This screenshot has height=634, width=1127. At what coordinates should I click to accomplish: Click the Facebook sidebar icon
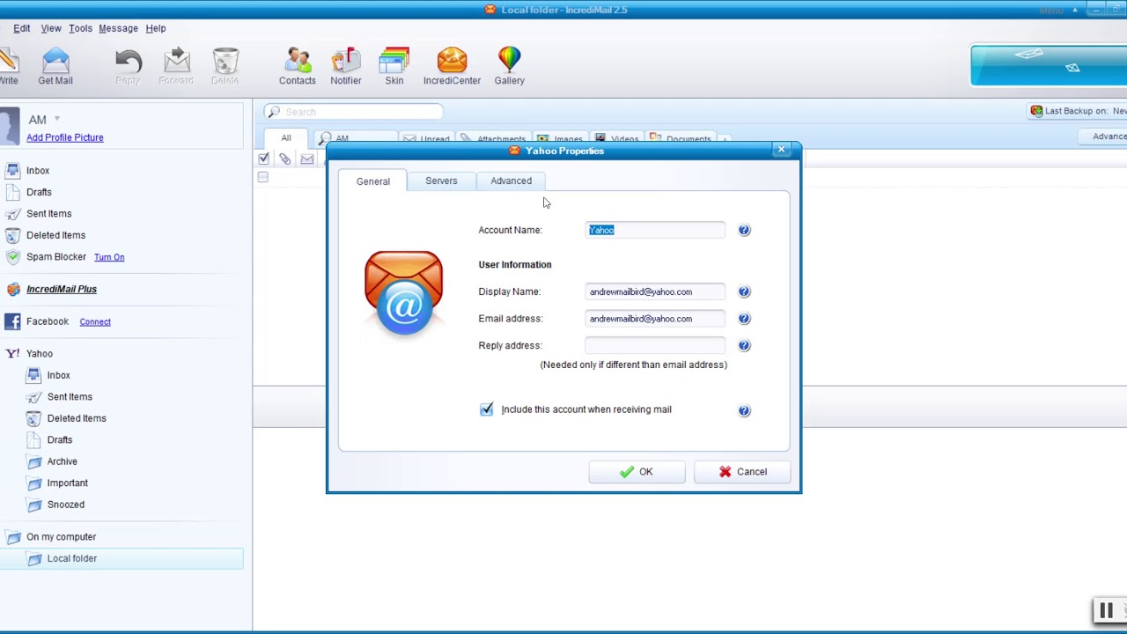(x=12, y=321)
